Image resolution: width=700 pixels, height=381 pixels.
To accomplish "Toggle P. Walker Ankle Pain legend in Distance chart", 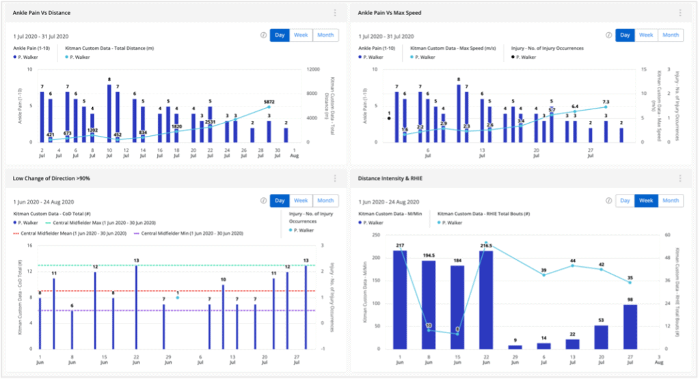I will point(26,57).
